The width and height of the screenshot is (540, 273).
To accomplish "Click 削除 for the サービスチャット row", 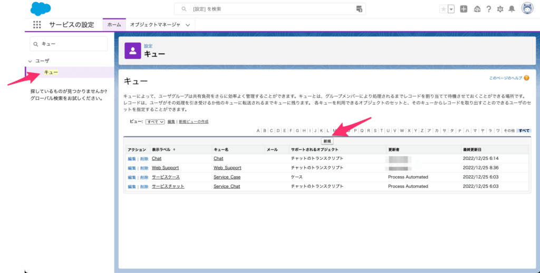I will click(144, 186).
